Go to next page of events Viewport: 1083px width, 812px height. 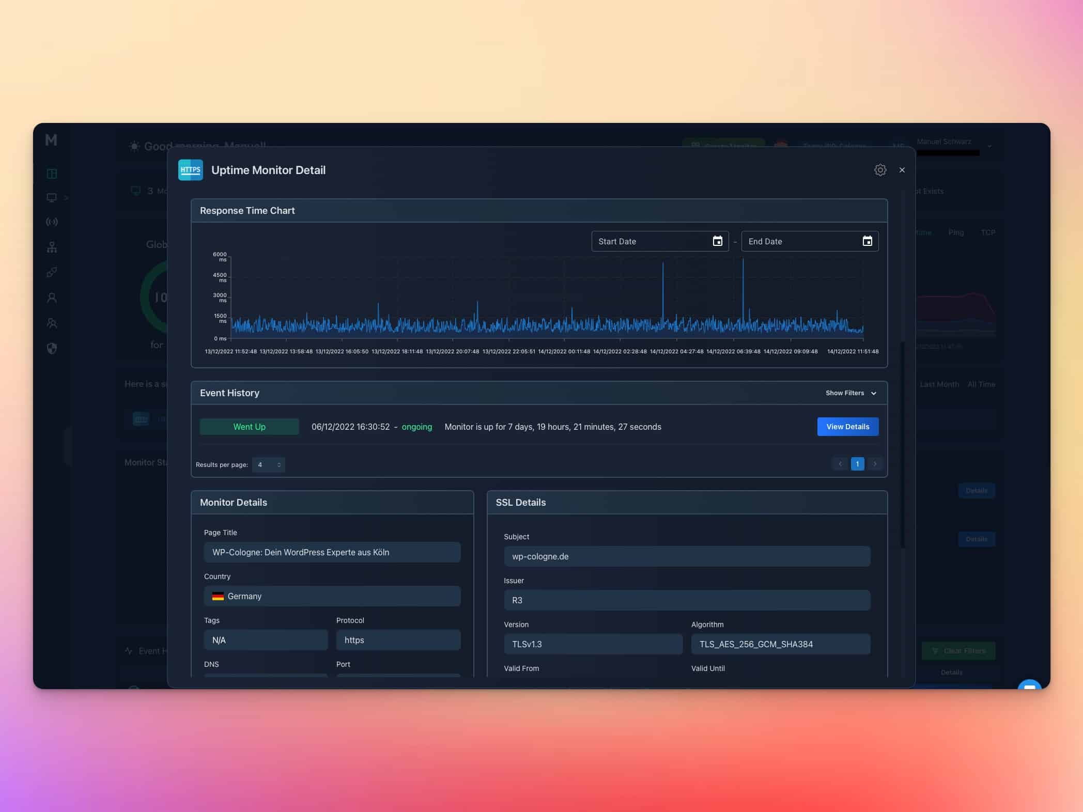[x=875, y=464]
